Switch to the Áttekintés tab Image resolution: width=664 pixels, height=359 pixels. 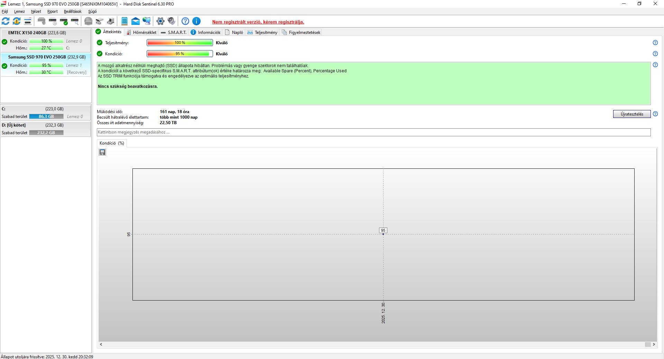109,32
